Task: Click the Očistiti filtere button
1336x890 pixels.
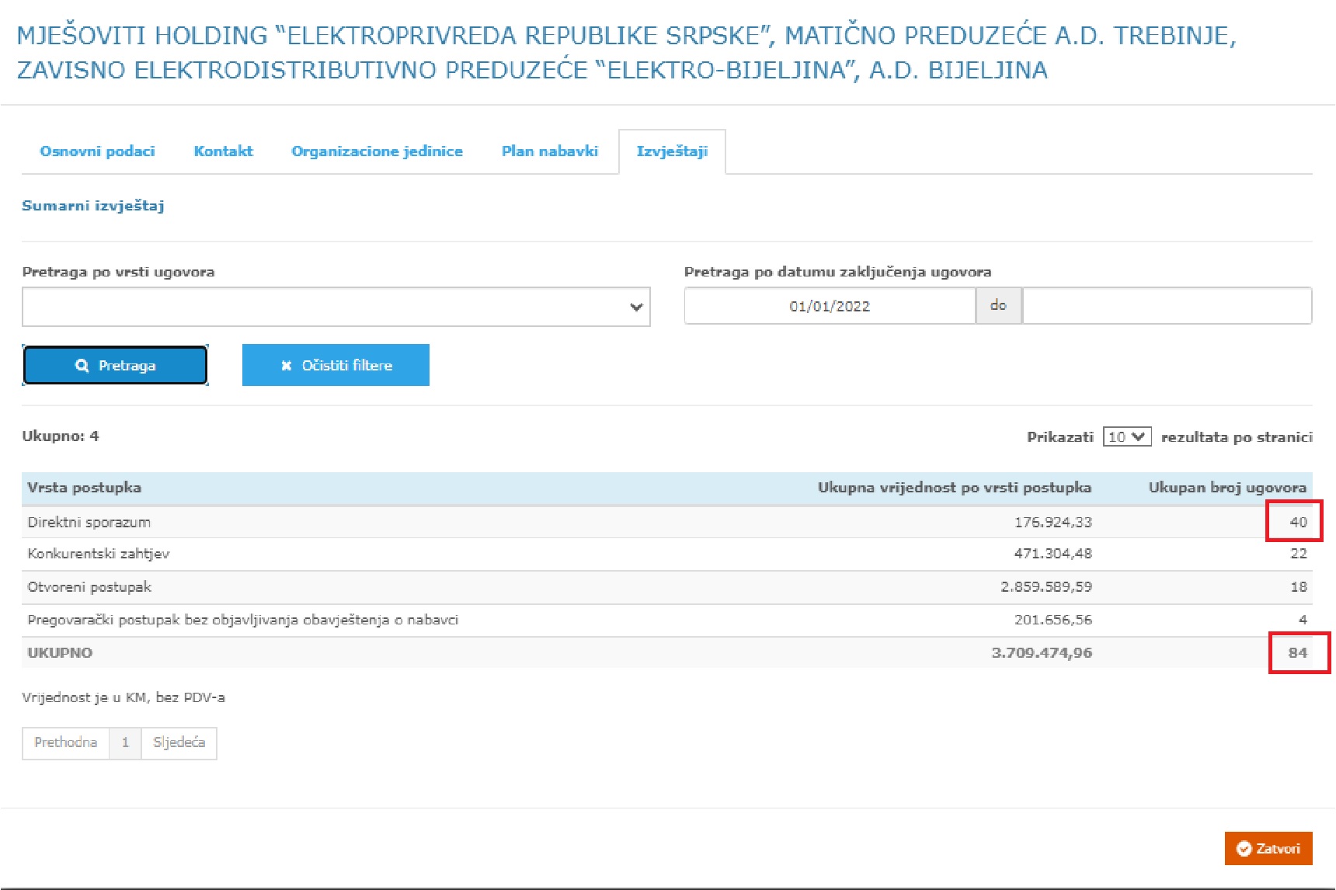Action: 336,365
